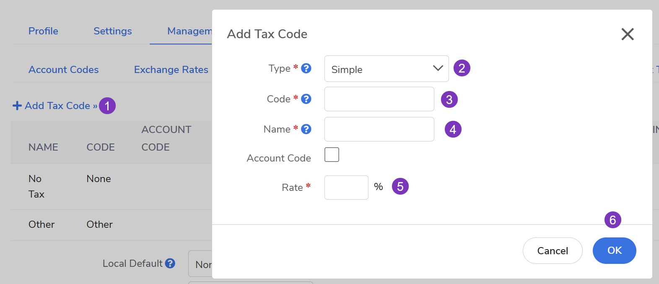Focus the Code text field
The width and height of the screenshot is (659, 284).
379,99
